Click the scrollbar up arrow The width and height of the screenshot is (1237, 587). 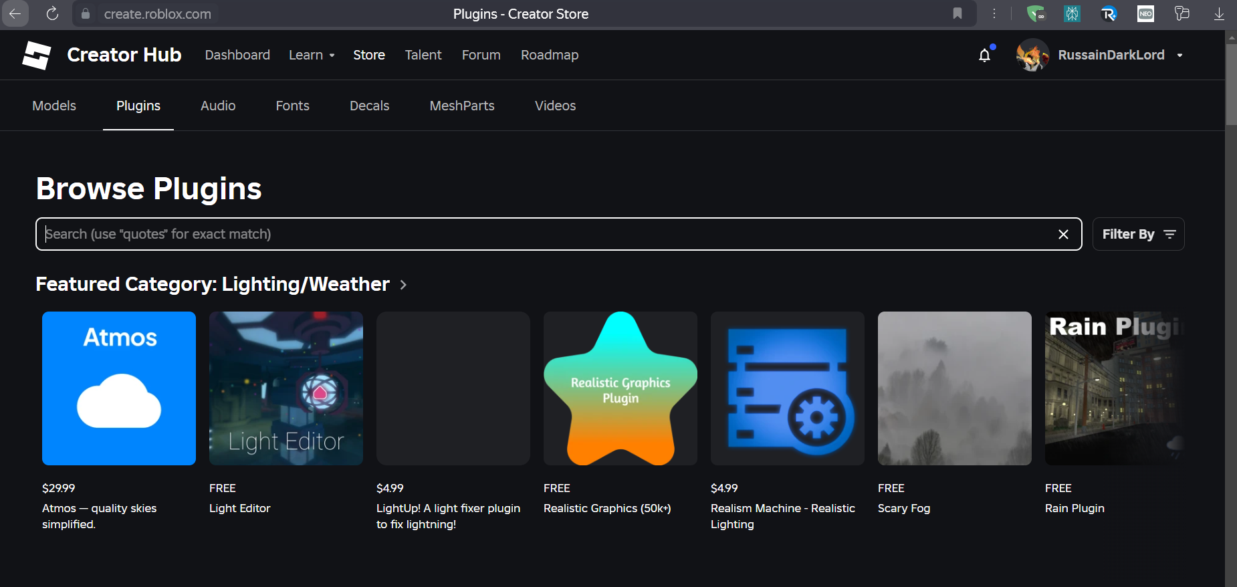click(x=1231, y=37)
